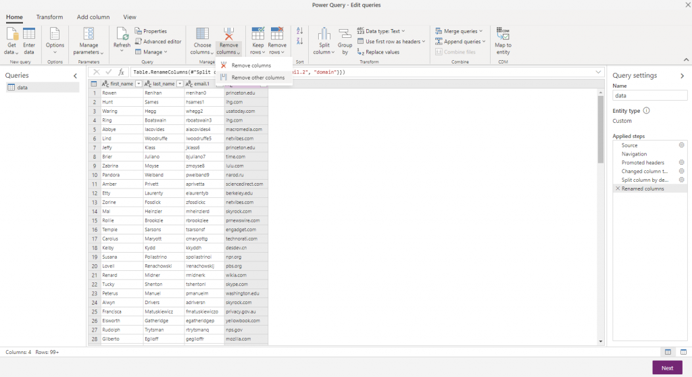Open Keep rows menu
This screenshot has width=692, height=377.
(257, 41)
